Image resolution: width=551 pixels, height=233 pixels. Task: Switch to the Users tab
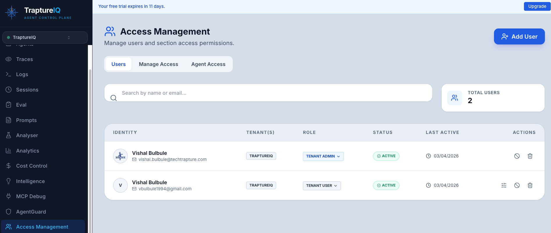click(118, 64)
